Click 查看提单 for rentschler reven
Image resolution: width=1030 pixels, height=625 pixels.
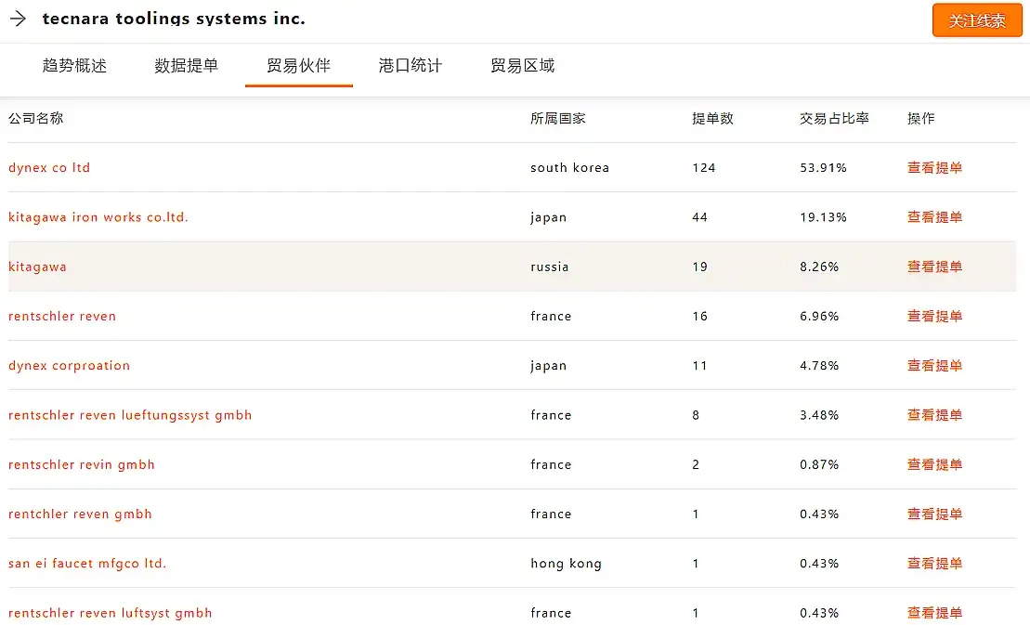[x=934, y=316]
